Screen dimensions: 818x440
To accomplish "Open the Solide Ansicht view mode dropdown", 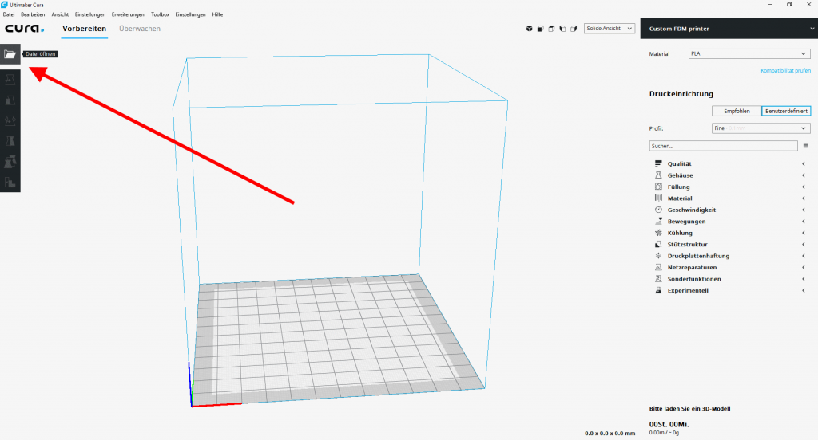I will (610, 29).
